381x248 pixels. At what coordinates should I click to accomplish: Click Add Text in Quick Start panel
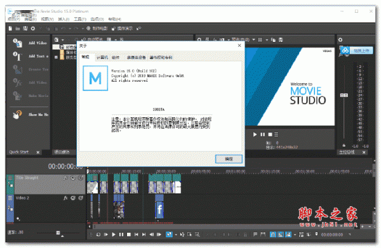point(30,56)
